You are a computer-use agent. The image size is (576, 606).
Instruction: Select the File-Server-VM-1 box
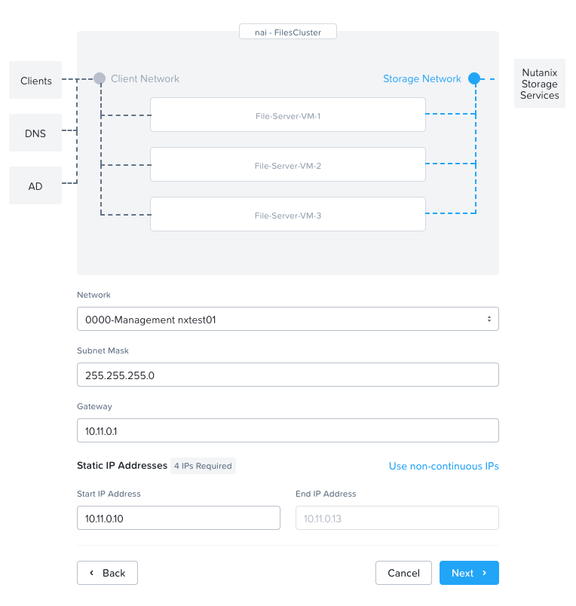pos(287,115)
